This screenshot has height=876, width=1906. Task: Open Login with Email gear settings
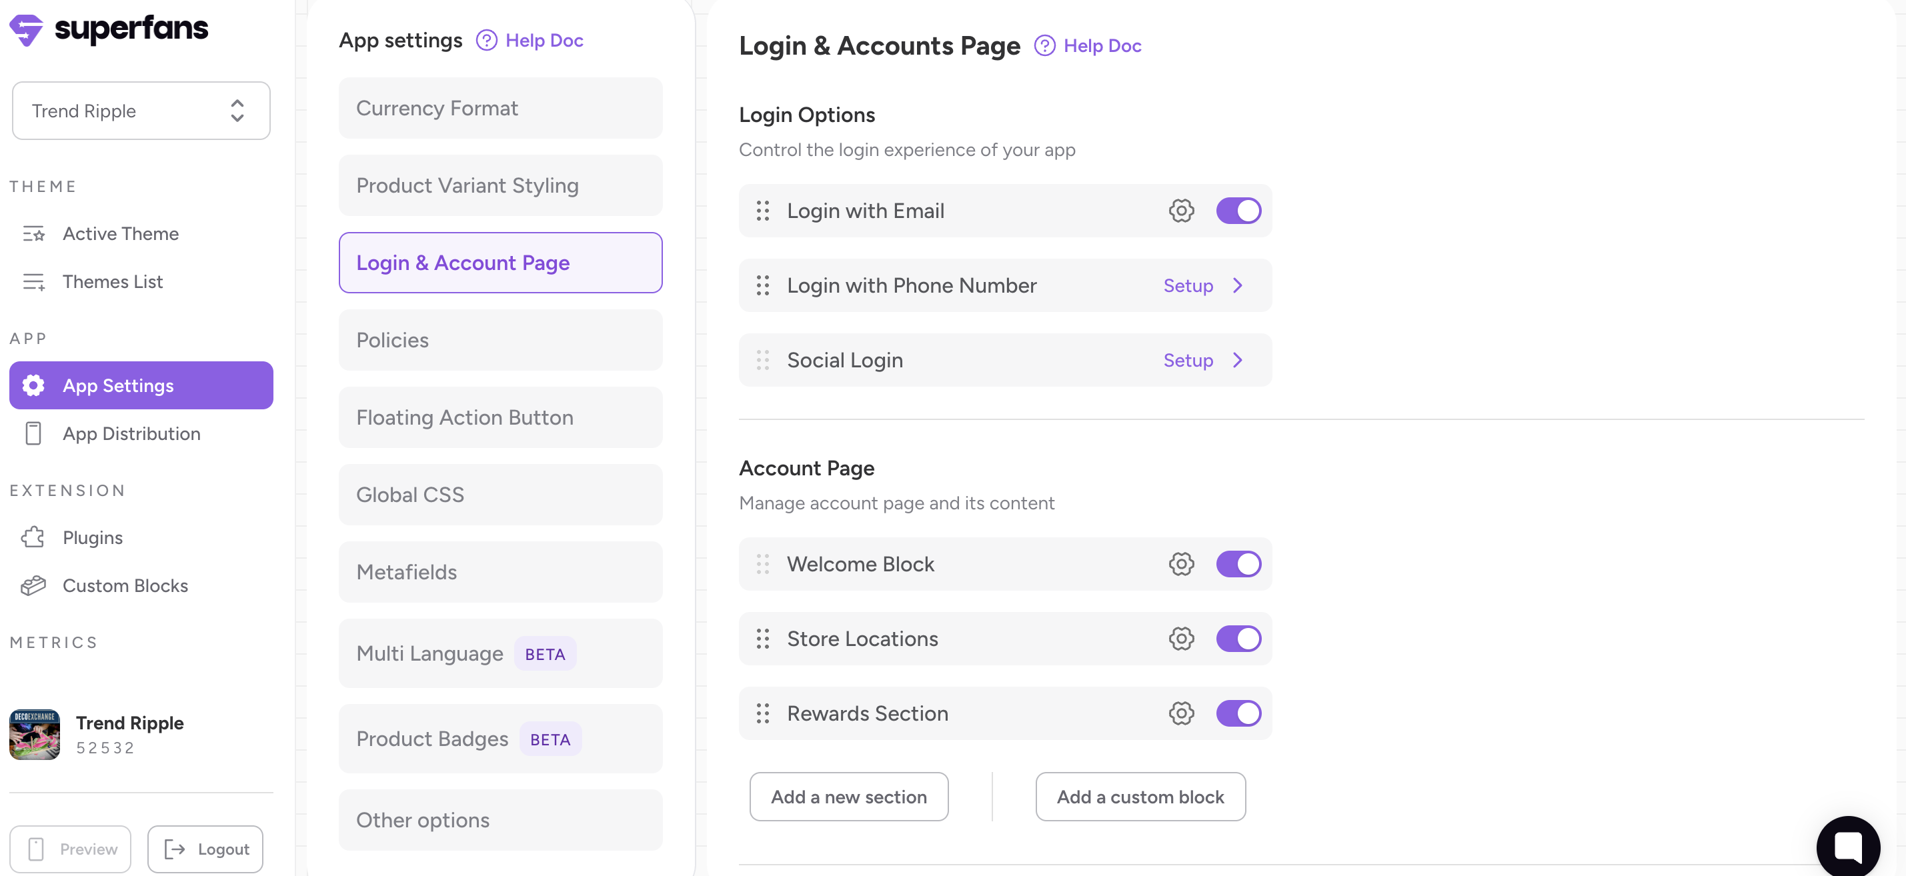pyautogui.click(x=1181, y=211)
